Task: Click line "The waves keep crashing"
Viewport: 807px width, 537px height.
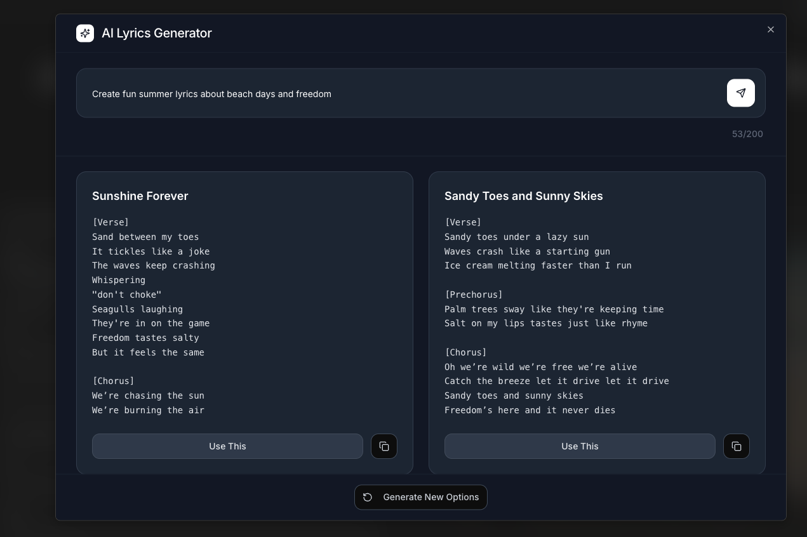Action: 154,265
